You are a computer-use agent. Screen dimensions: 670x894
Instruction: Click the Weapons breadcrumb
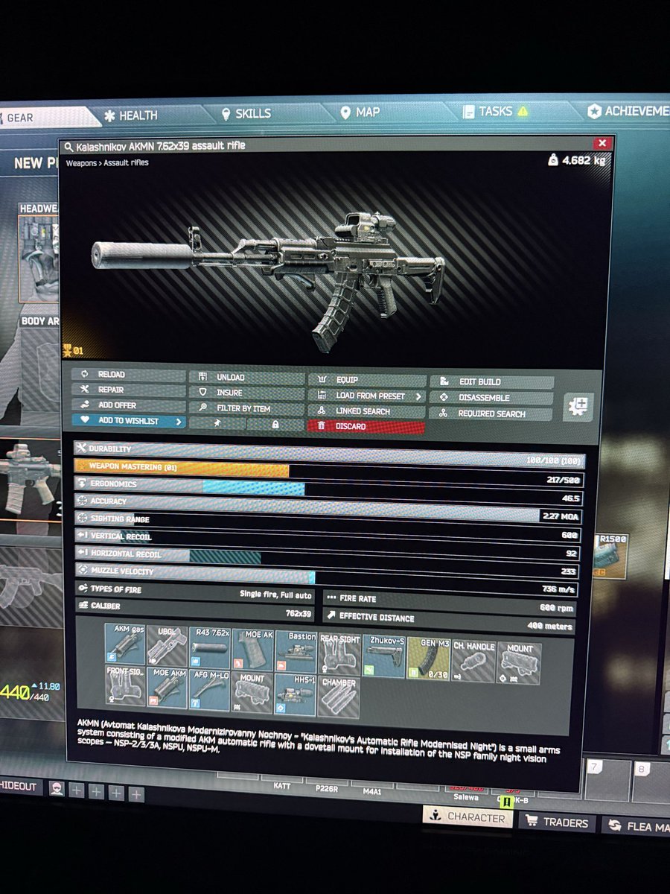80,162
